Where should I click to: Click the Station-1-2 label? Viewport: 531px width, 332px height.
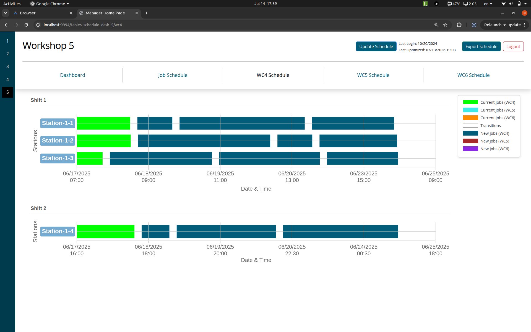pos(58,141)
